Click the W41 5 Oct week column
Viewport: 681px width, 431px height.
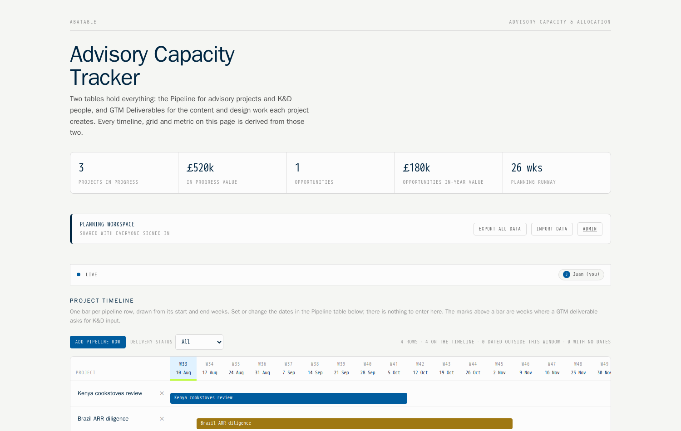pos(394,368)
